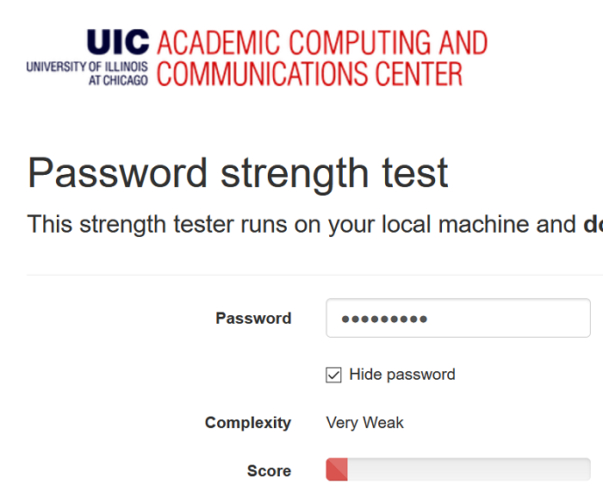Click the "Complexity" label
Viewport: 603px width, 497px height.
pyautogui.click(x=248, y=423)
